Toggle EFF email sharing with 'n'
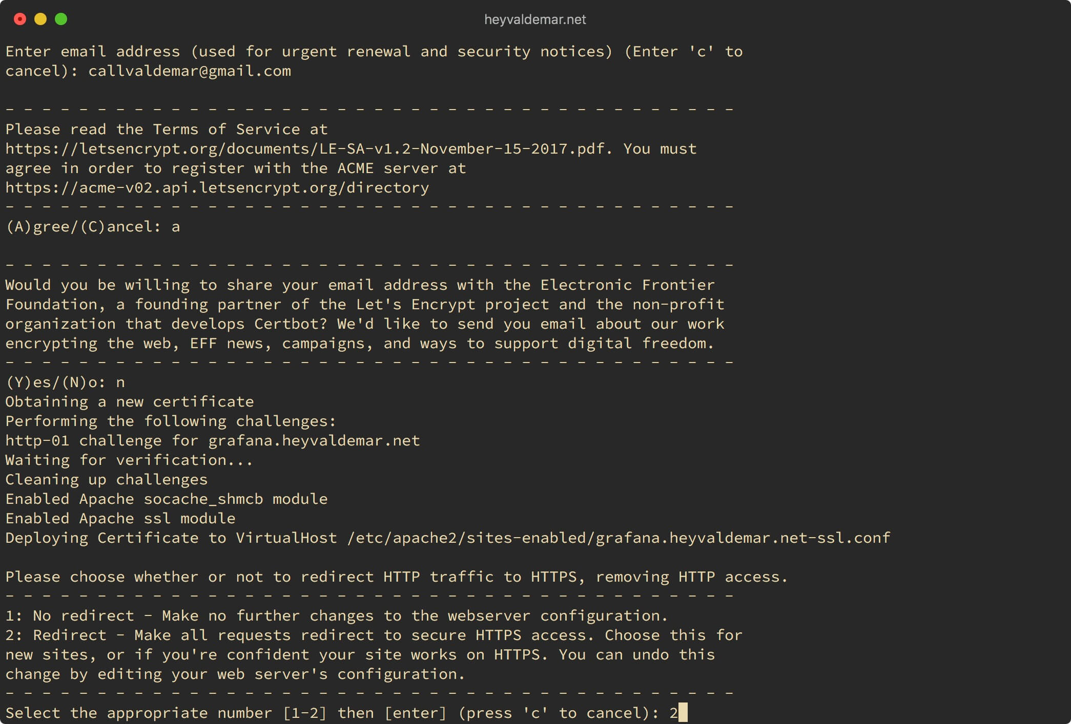Image resolution: width=1071 pixels, height=724 pixels. [x=121, y=381]
